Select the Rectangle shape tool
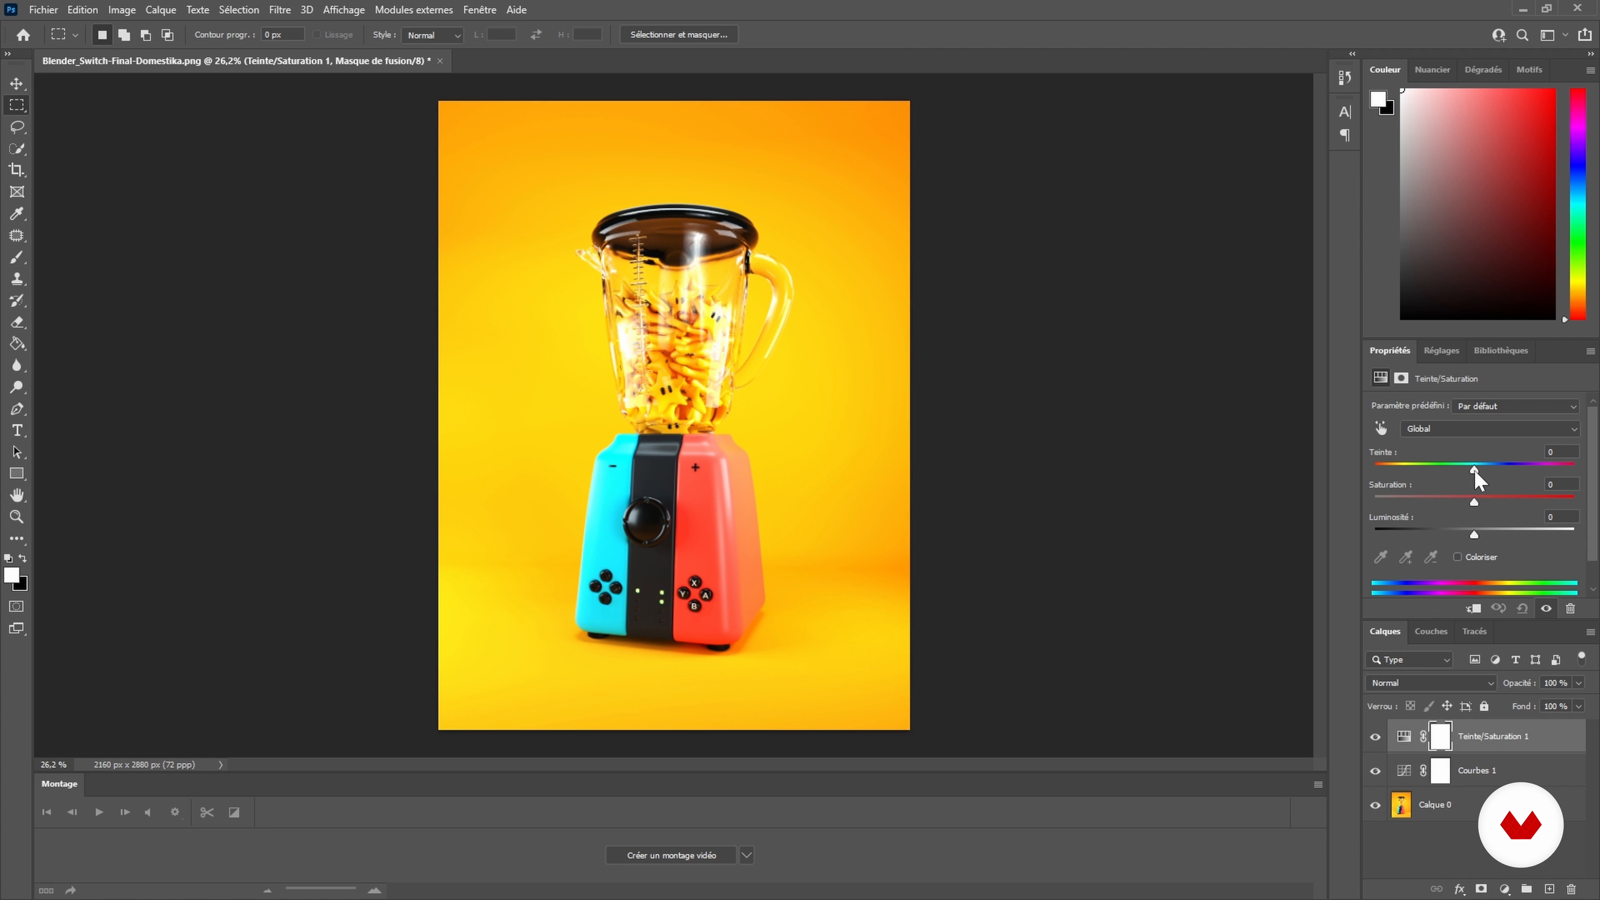This screenshot has width=1600, height=900. 17,473
